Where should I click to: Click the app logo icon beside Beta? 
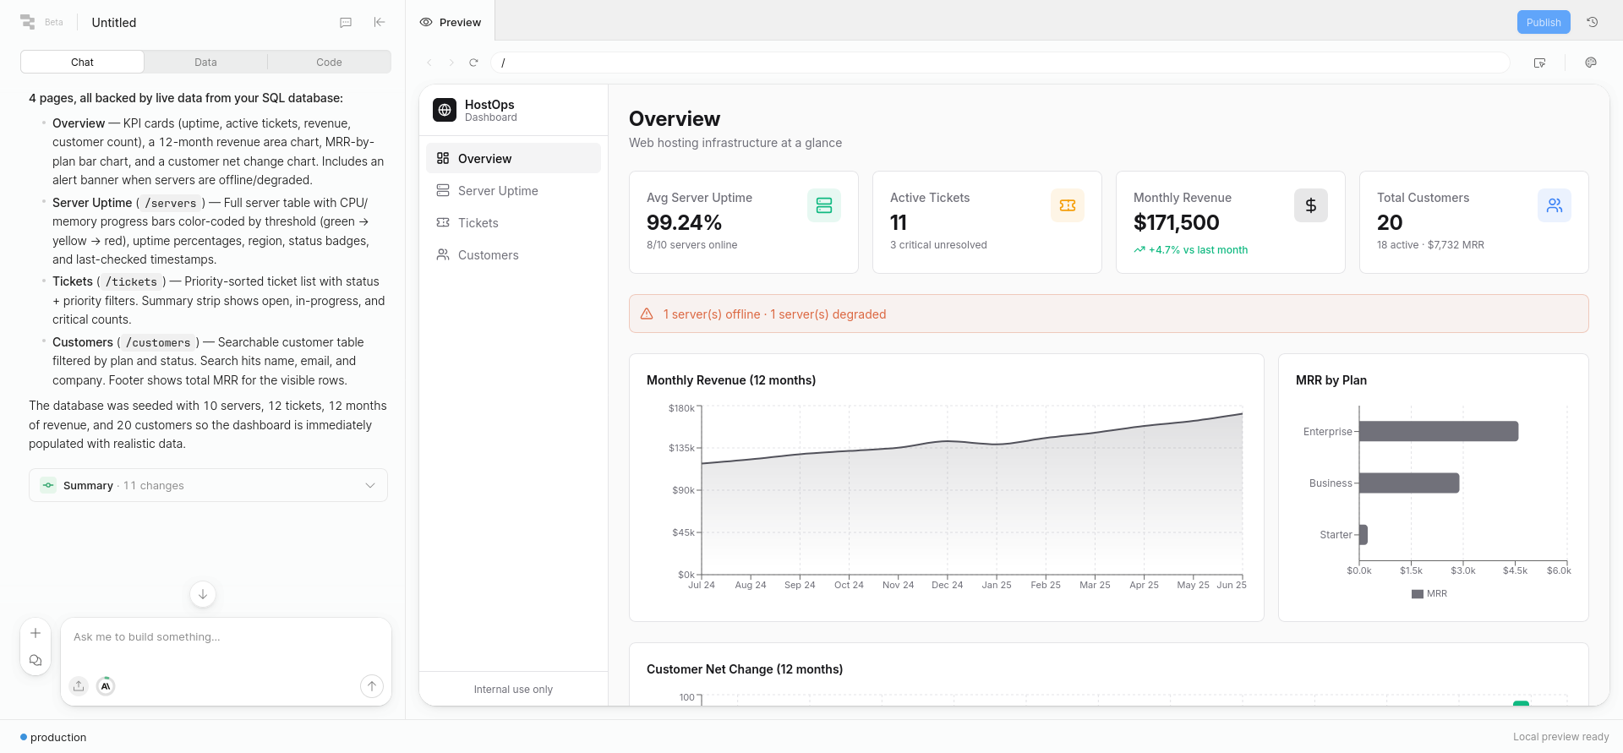[x=28, y=22]
